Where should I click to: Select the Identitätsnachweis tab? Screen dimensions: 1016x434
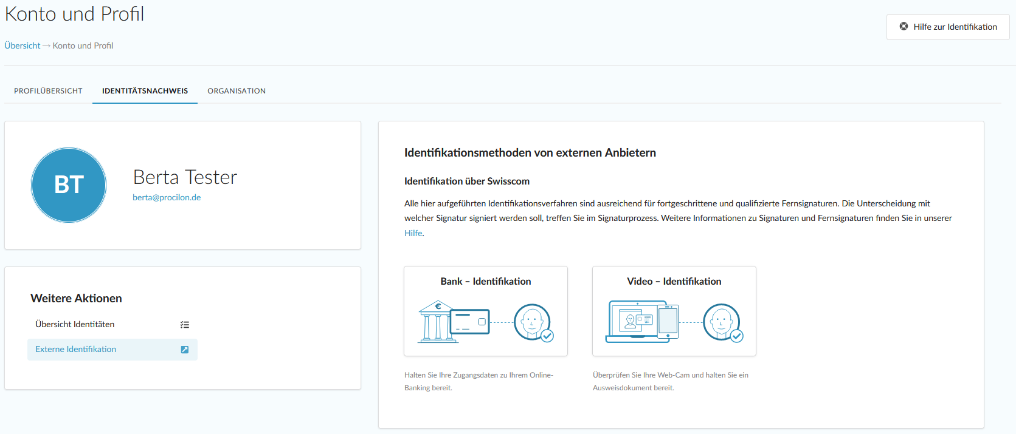[145, 91]
